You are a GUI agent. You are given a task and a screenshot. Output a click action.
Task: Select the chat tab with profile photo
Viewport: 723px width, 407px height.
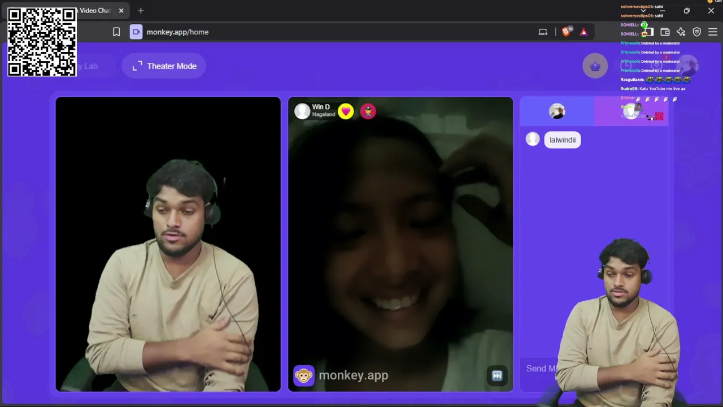(557, 111)
